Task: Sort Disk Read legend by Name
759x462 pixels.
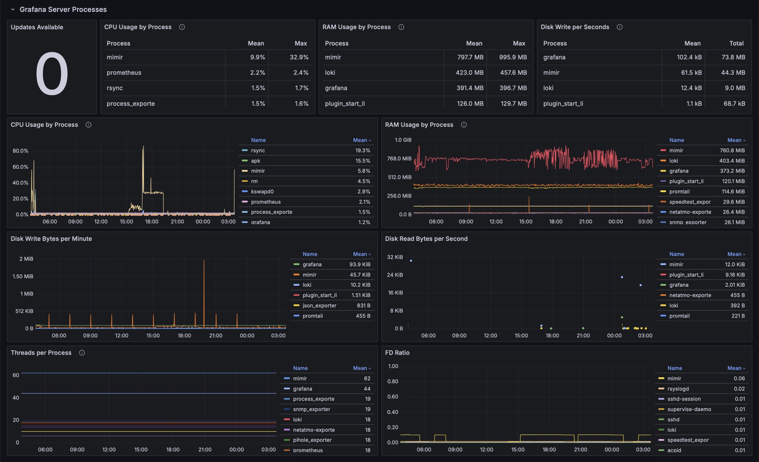Action: [677, 254]
